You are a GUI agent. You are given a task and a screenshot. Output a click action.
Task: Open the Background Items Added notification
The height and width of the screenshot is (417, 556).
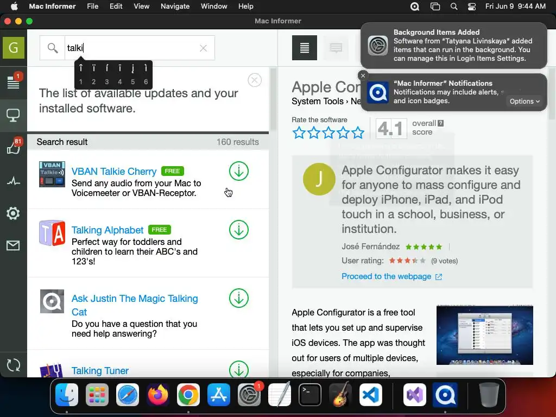click(x=454, y=46)
